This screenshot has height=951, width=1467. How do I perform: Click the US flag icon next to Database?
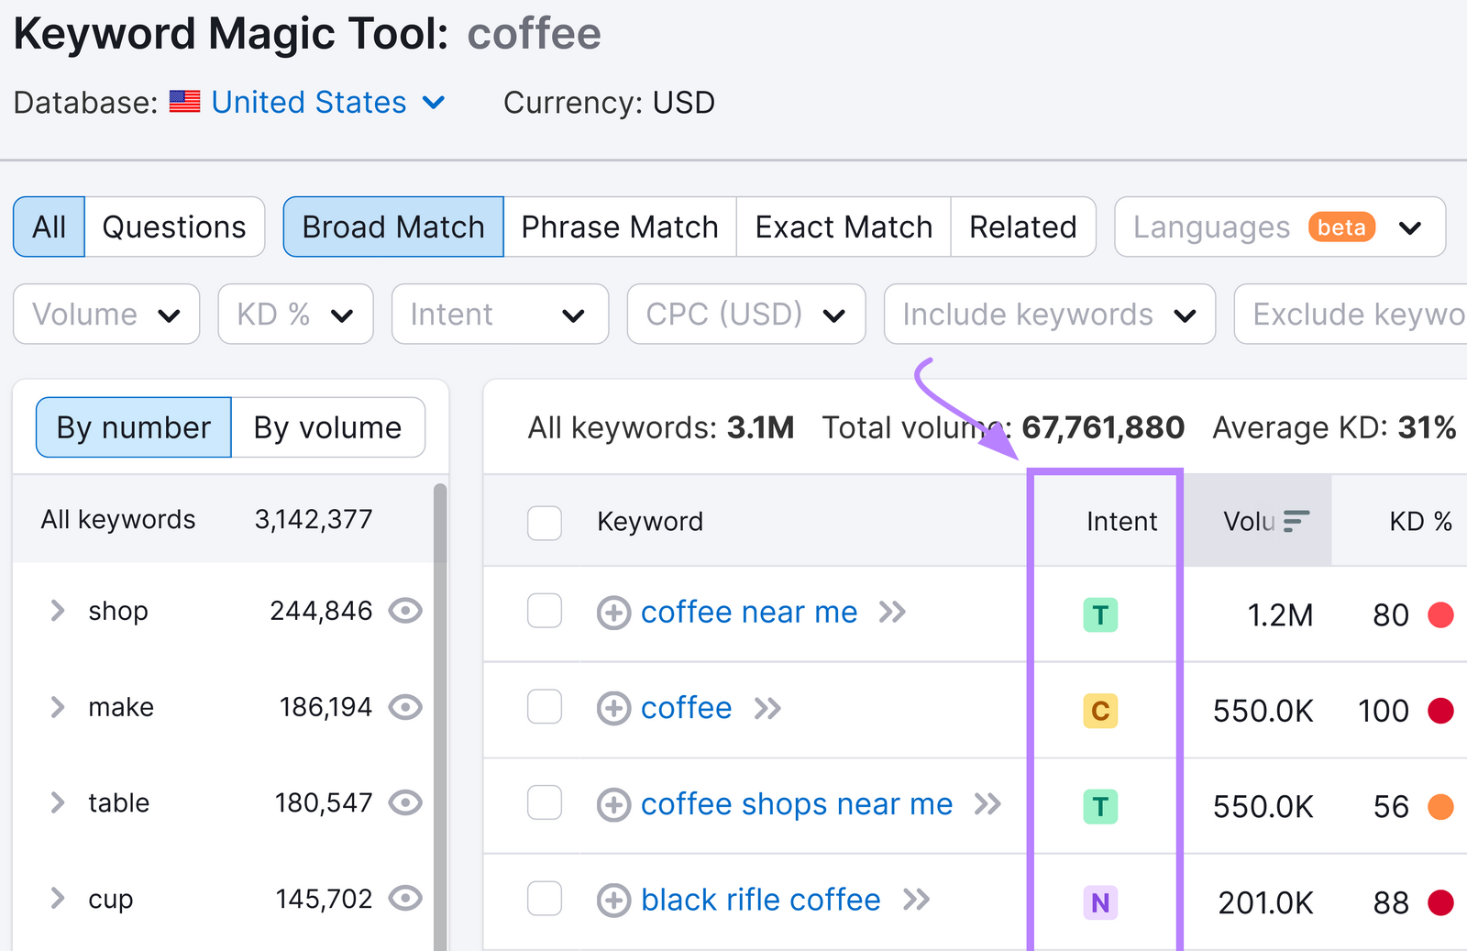click(x=185, y=102)
